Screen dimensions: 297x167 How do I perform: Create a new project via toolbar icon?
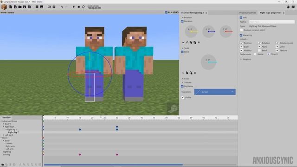click(11, 7)
